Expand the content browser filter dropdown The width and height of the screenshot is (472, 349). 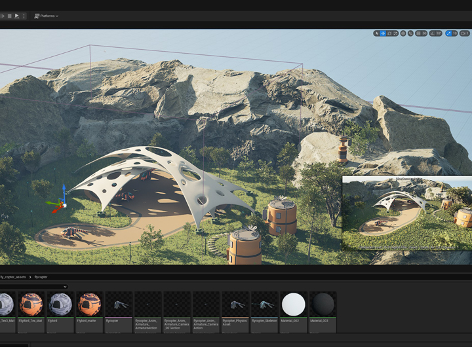click(x=65, y=287)
